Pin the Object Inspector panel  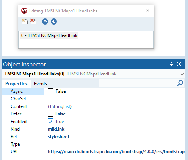tap(171, 64)
